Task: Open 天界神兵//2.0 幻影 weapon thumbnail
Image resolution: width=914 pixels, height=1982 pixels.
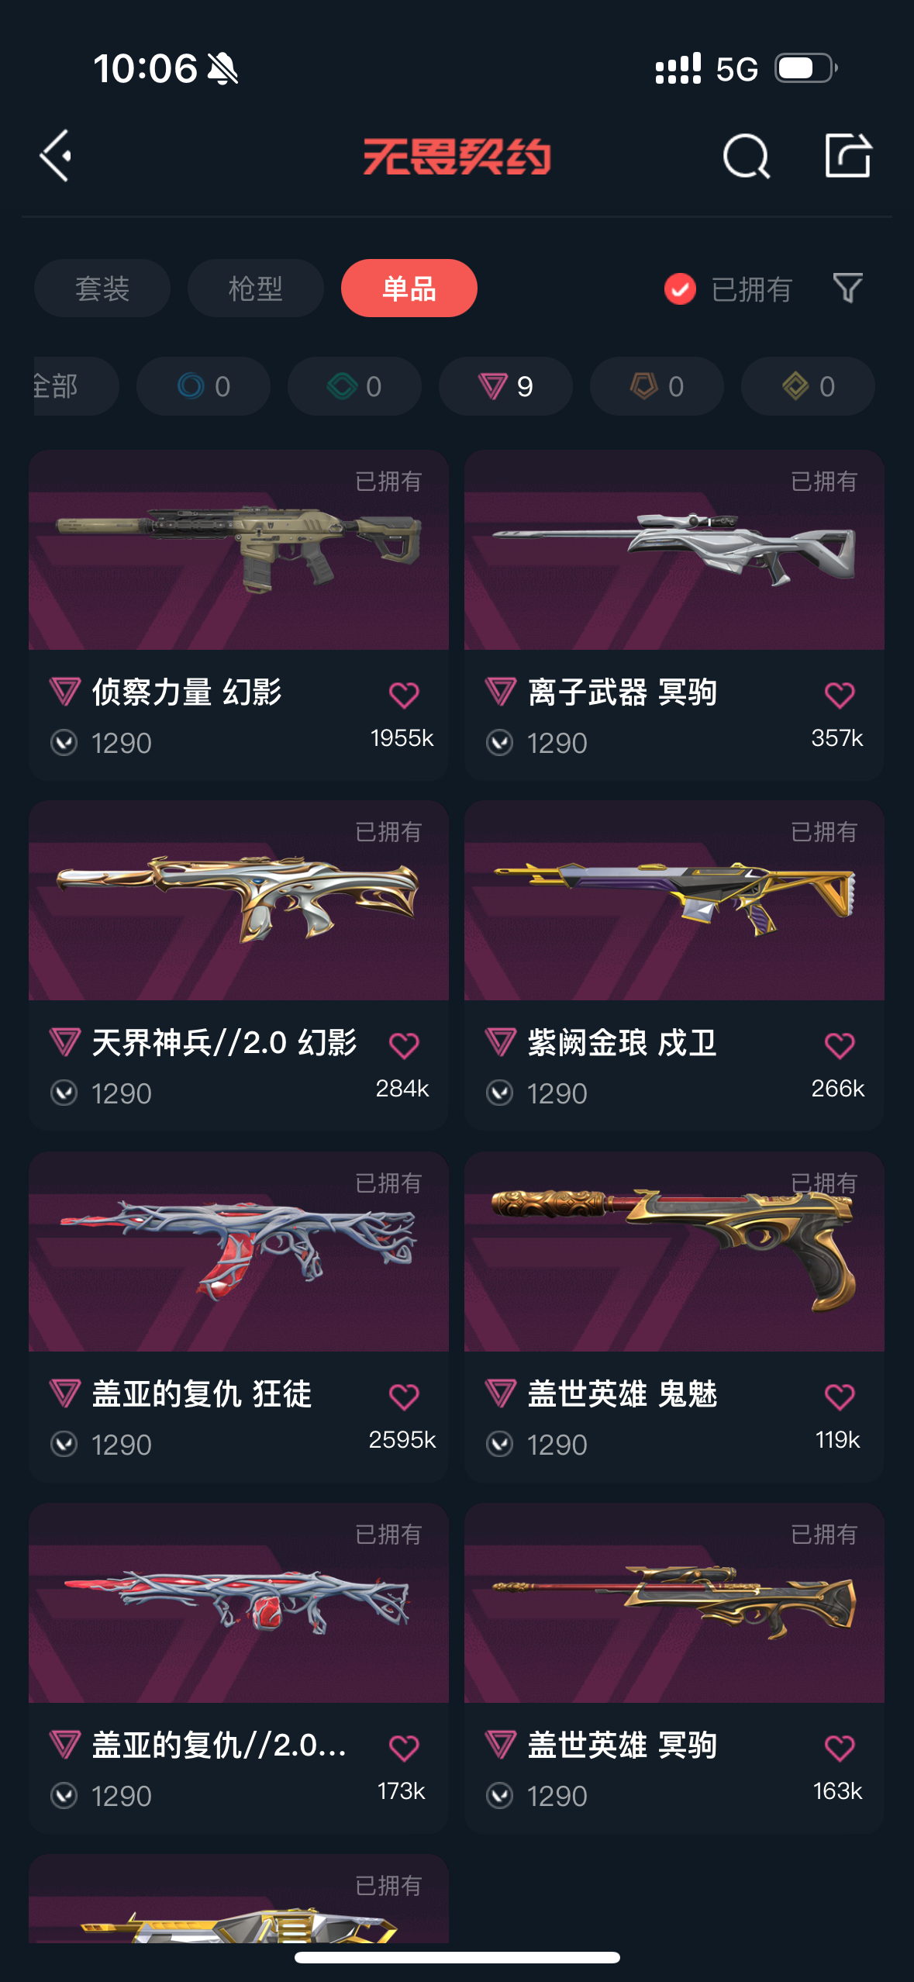Action: [x=239, y=900]
